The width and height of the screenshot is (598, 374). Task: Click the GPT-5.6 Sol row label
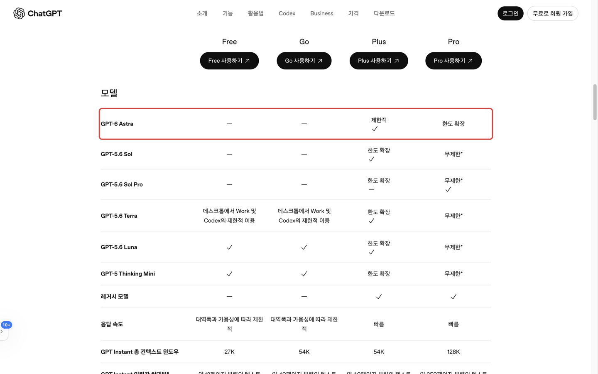[116, 154]
